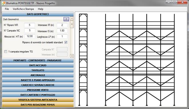Click the geometric panel scrollbar thumb
Viewport: 189px width, 109px height.
coord(72,24)
